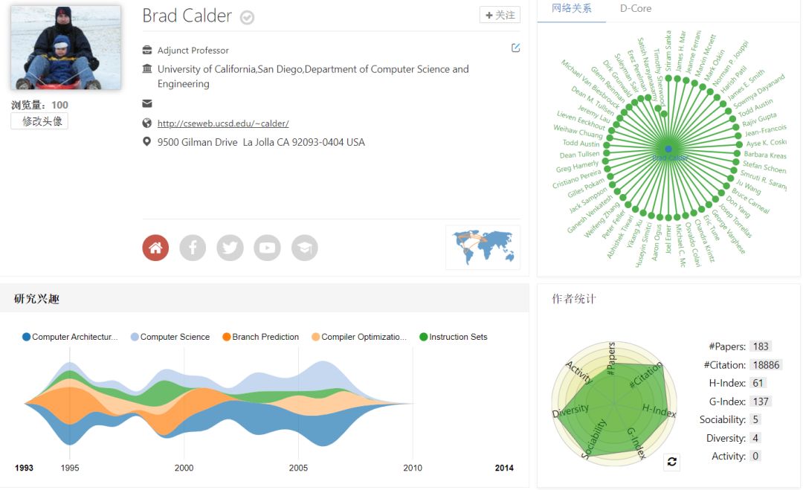Open the cseweb.ucsd.edu/~calder link

pyautogui.click(x=223, y=123)
